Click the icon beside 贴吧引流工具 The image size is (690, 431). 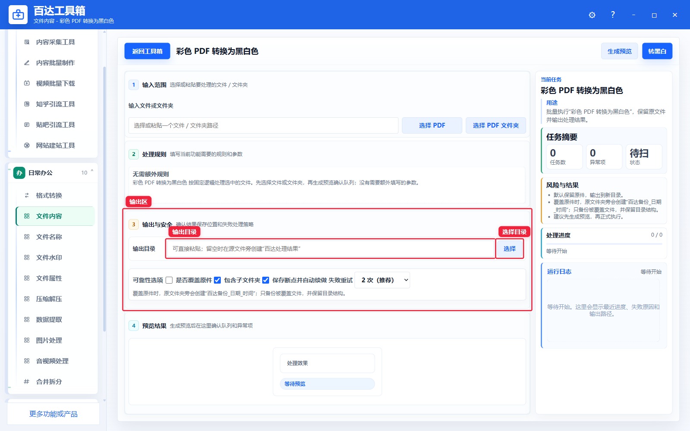pyautogui.click(x=27, y=125)
